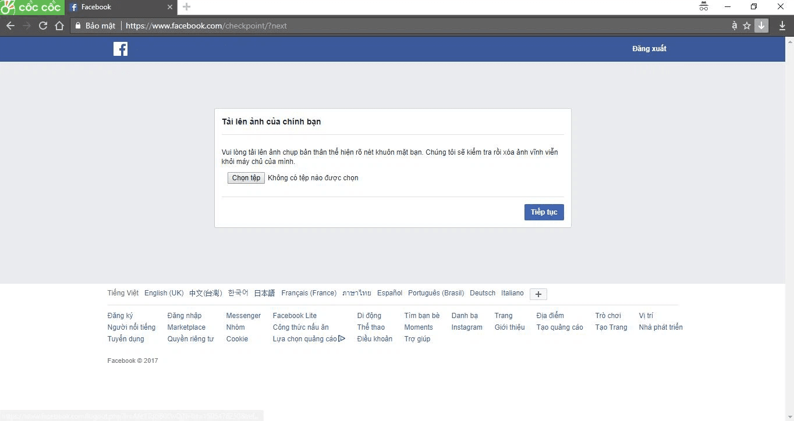Click the incognito mode indicator icon
The height and width of the screenshot is (421, 794).
(703, 6)
